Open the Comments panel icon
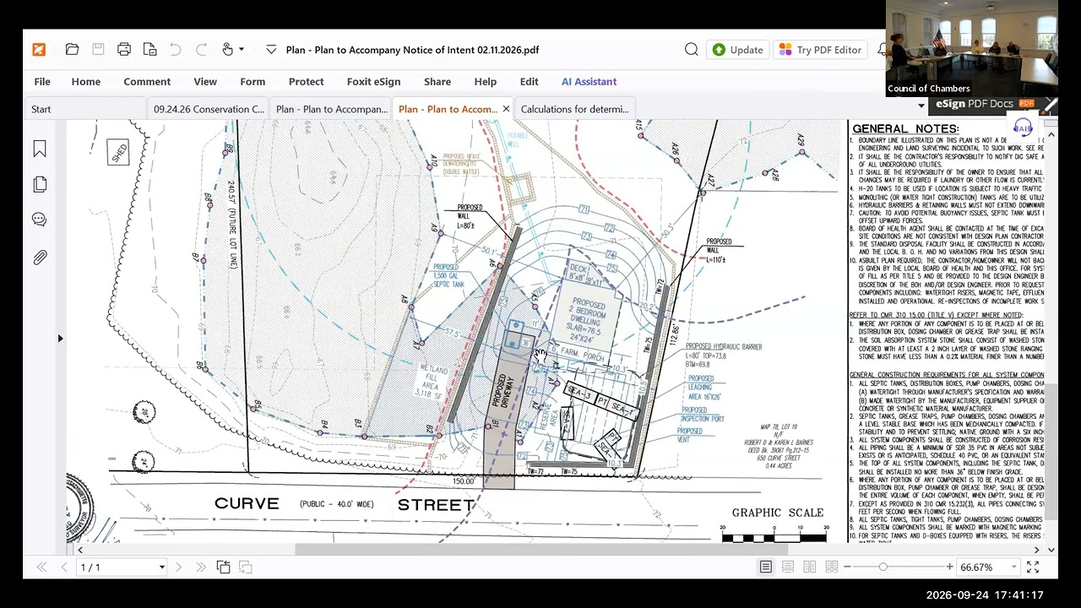Screen dimensions: 1081x608 [x=40, y=220]
